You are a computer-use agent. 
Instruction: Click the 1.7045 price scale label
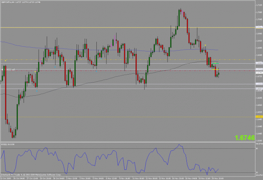coord(259,19)
